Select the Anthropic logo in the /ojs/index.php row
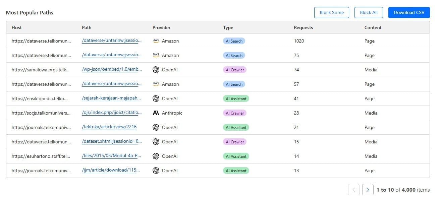This screenshot has height=198, width=439. [x=156, y=113]
